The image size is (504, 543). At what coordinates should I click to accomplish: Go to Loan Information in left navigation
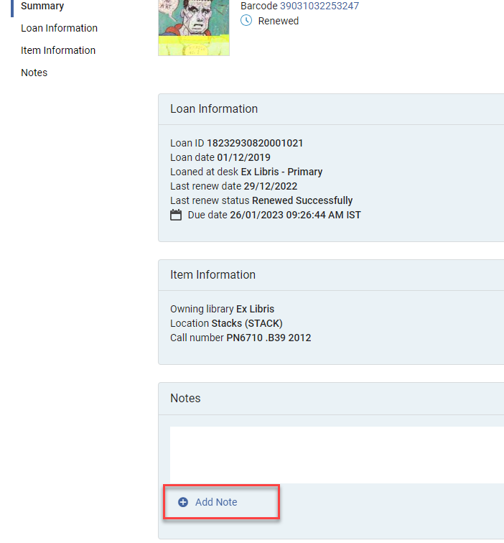(x=59, y=28)
